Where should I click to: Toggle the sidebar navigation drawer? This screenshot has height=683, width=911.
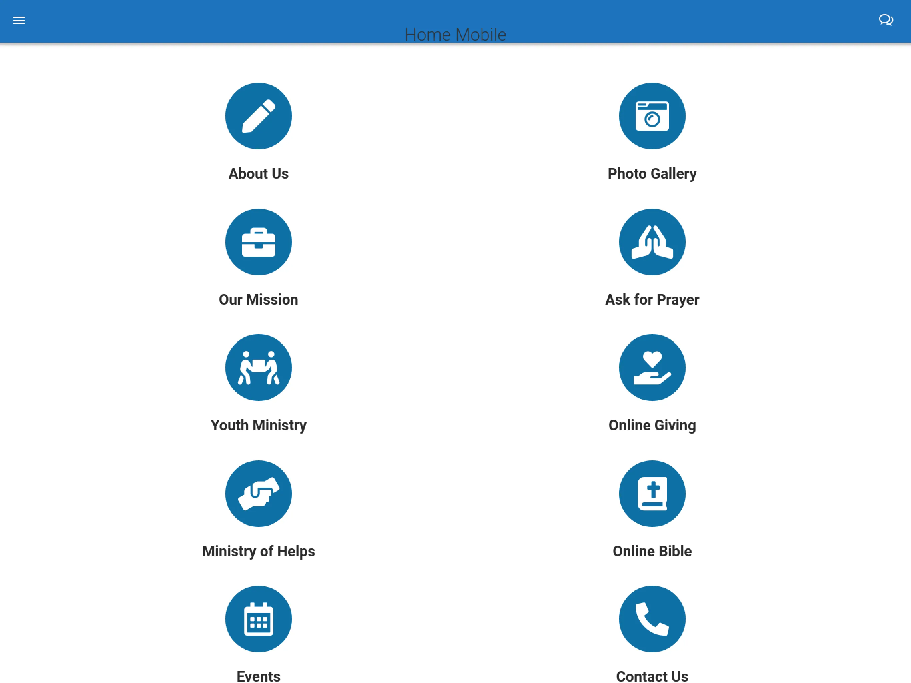(x=19, y=19)
